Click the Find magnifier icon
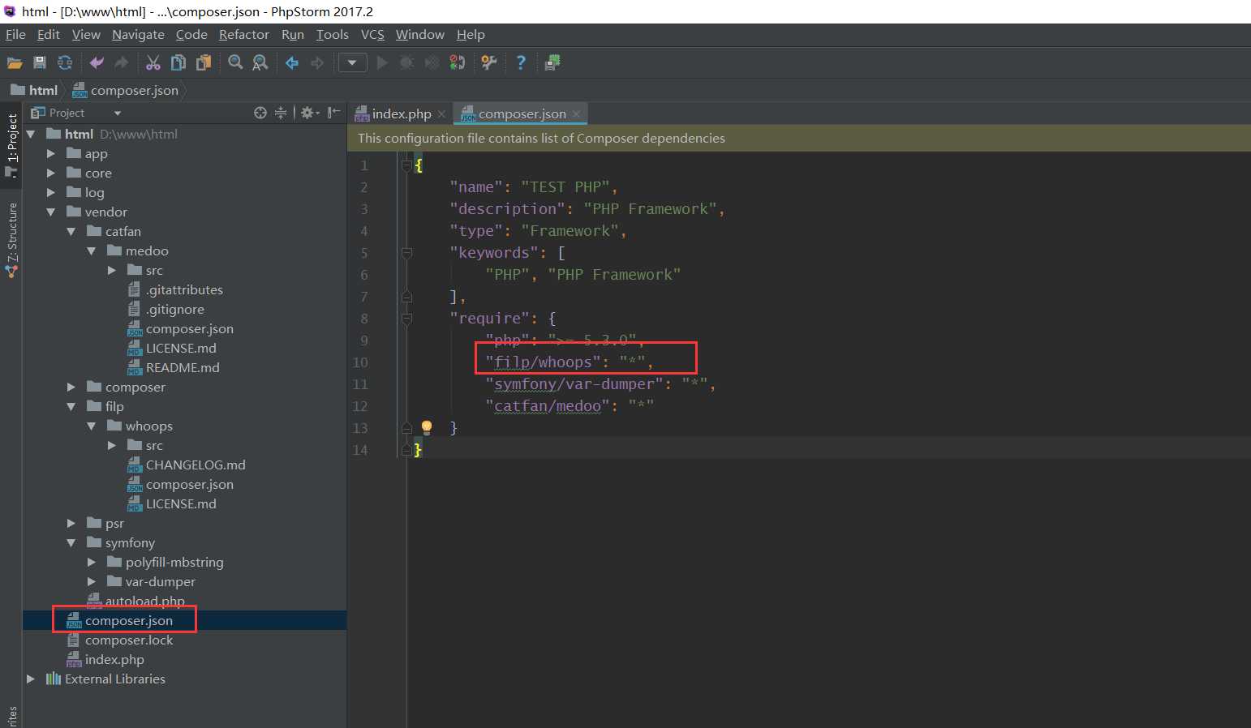Screen dimensions: 1251x728 [235, 62]
